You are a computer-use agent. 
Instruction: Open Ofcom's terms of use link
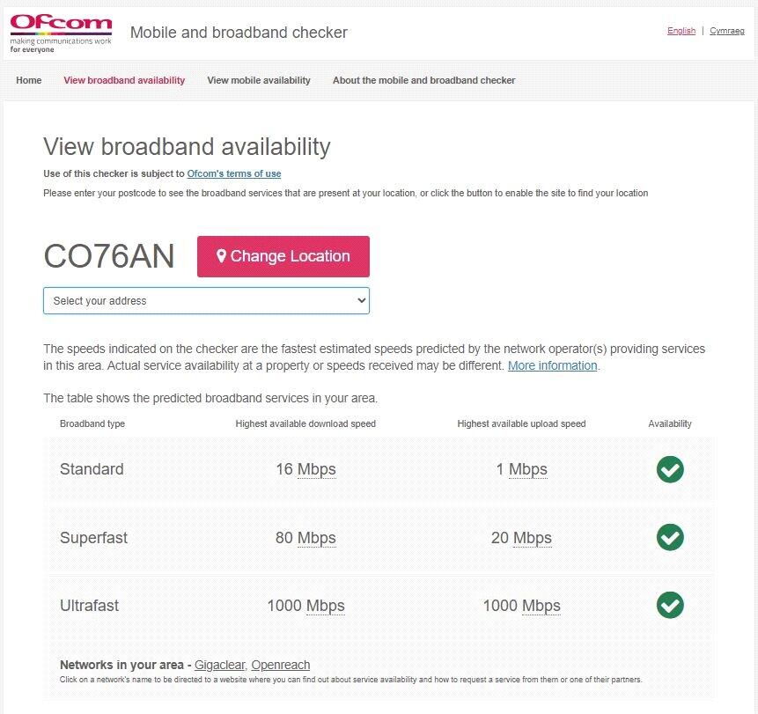coord(233,173)
